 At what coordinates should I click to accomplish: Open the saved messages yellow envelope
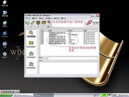pos(31,43)
